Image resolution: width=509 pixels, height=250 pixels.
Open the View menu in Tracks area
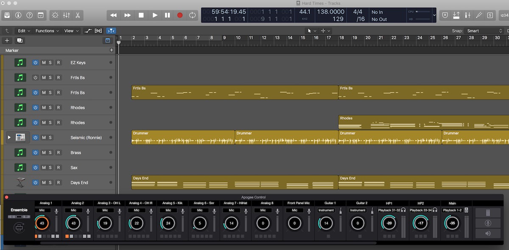pos(70,31)
